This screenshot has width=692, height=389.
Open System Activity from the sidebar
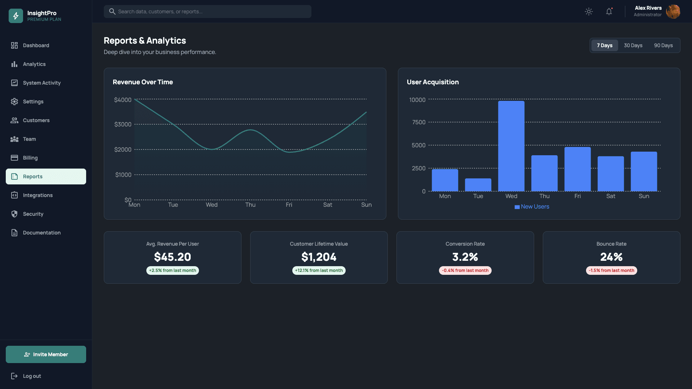coord(41,83)
